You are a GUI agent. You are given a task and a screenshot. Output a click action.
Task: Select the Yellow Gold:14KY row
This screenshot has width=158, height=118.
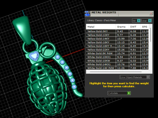[117, 39]
